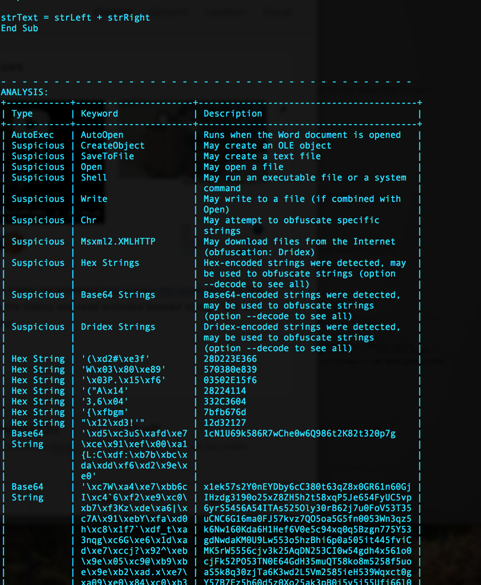Image resolution: width=481 pixels, height=585 pixels.
Task: Click 'May create a text file' description
Action: pos(262,156)
